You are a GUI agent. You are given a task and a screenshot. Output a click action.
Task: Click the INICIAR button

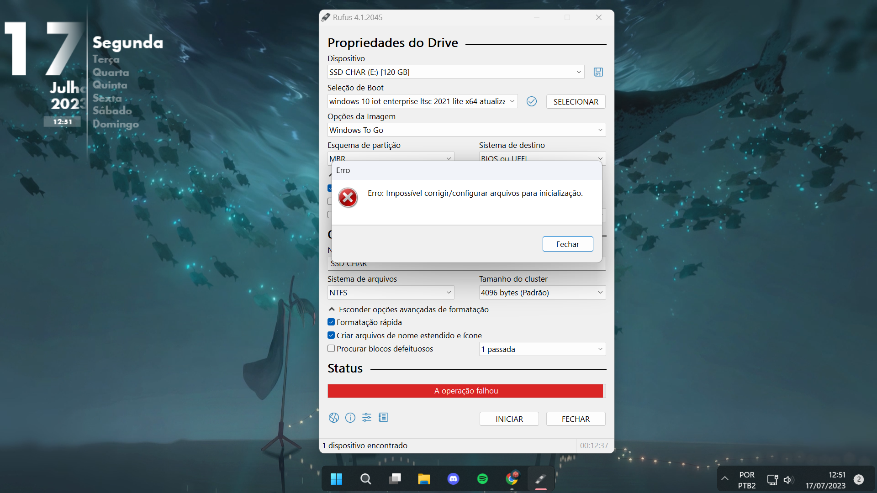coord(509,419)
